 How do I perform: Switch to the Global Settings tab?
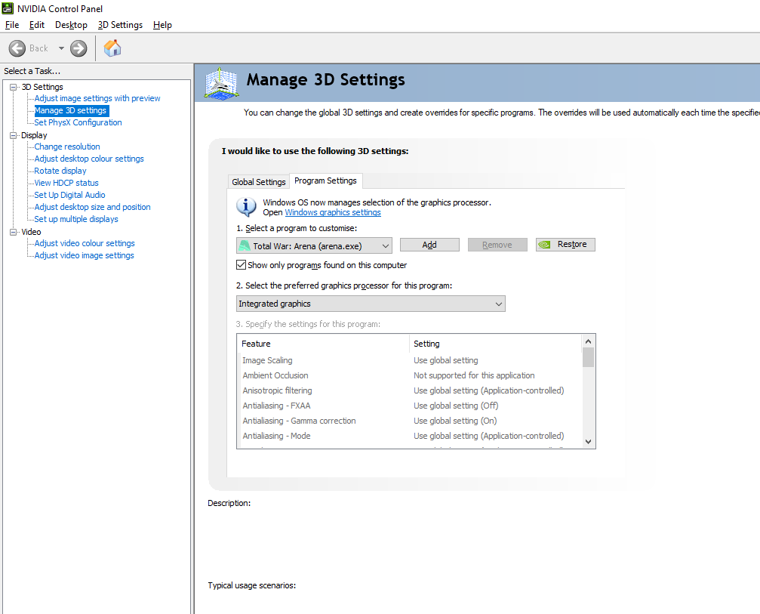pyautogui.click(x=259, y=182)
